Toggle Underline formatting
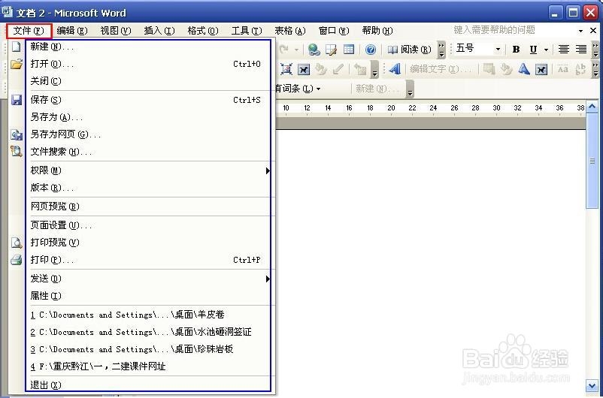Screen dimensions: 603x398 [533, 49]
